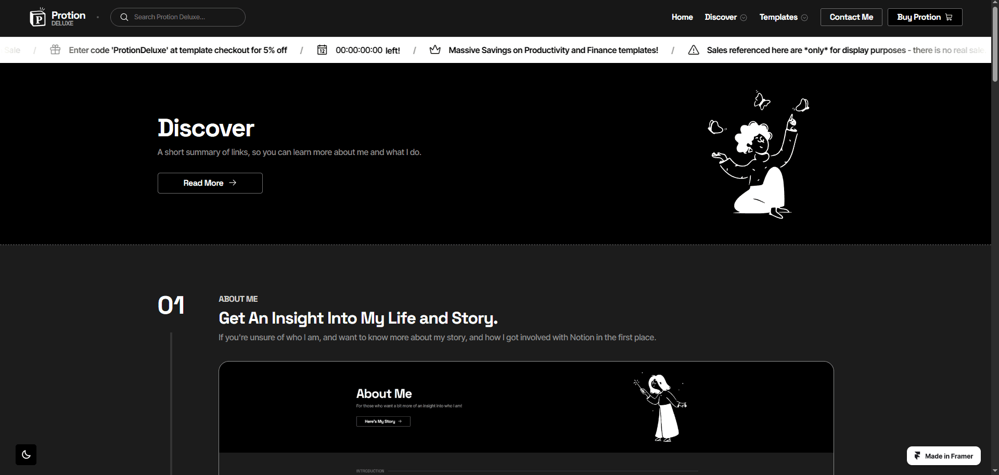Click the scrollbar down arrow

coord(995,471)
